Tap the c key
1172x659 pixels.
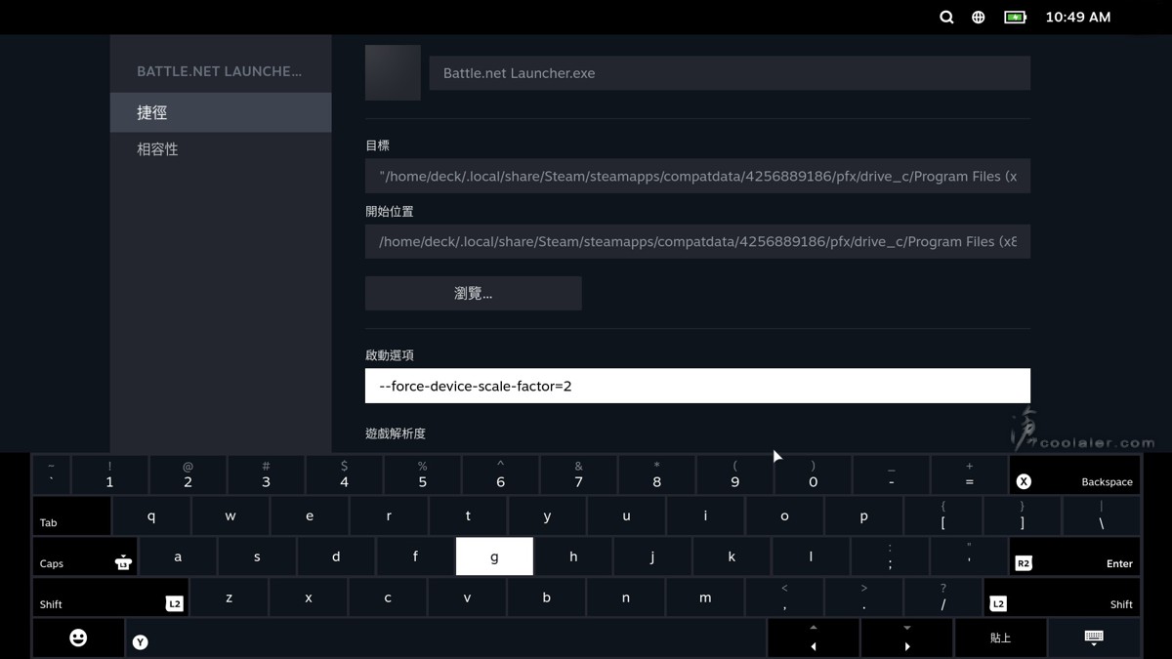pos(388,597)
